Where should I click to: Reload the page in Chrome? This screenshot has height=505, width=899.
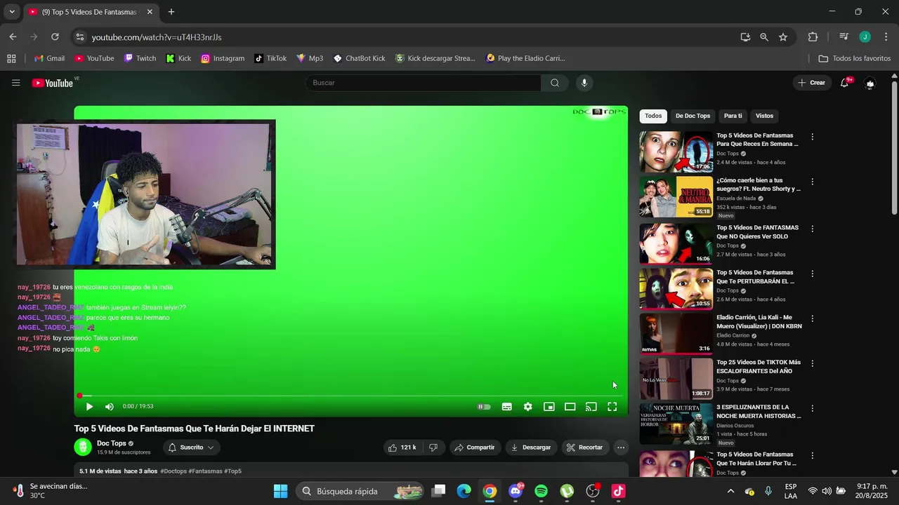coord(55,37)
